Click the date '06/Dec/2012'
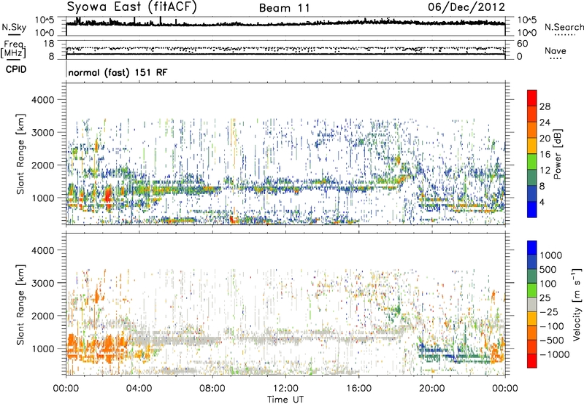The image size is (584, 404). click(466, 7)
